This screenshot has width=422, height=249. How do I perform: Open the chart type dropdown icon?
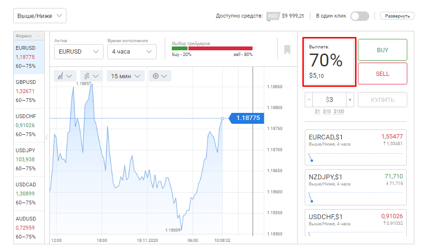point(65,76)
